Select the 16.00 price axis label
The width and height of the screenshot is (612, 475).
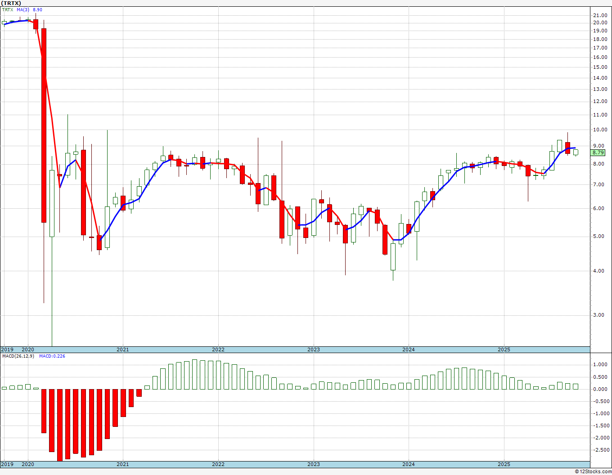[600, 57]
